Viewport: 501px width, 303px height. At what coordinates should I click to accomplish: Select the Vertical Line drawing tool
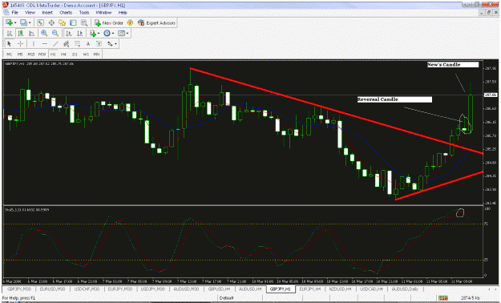(34, 44)
